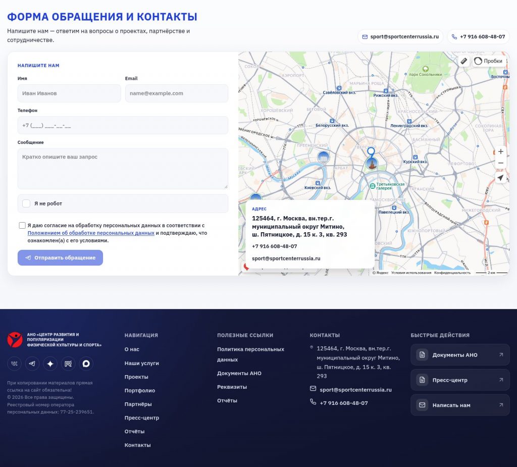Click the address text in footer contacts
Image resolution: width=517 pixels, height=467 pixels.
click(358, 362)
